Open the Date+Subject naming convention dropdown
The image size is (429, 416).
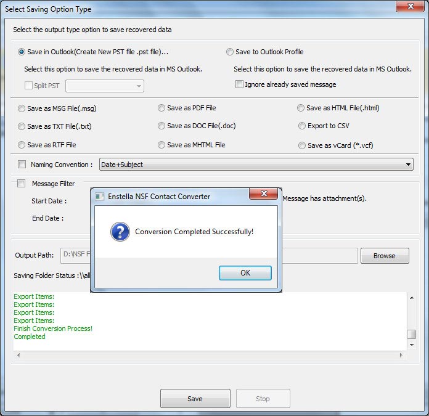(x=256, y=165)
